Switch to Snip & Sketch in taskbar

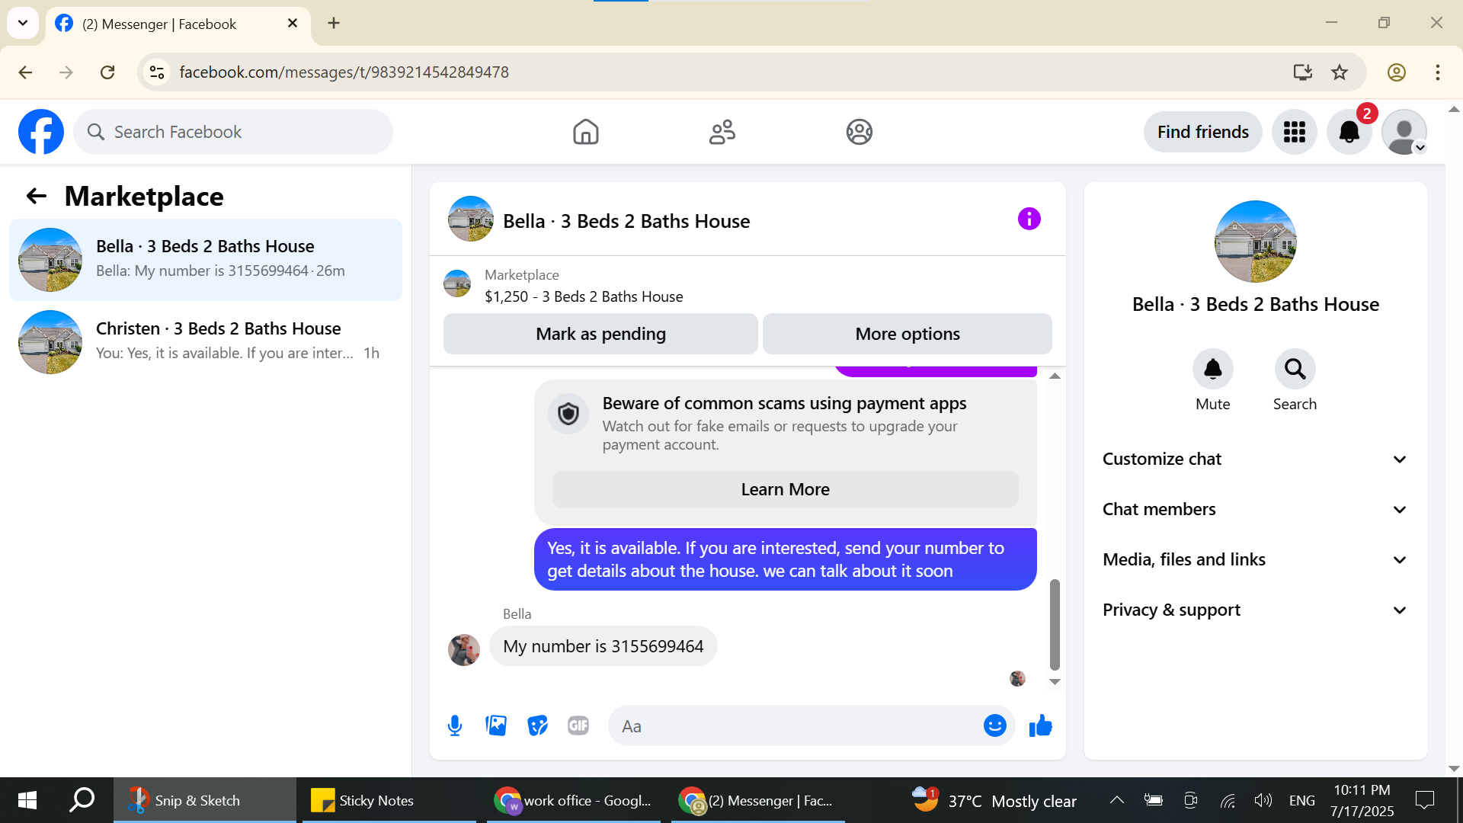click(x=204, y=800)
